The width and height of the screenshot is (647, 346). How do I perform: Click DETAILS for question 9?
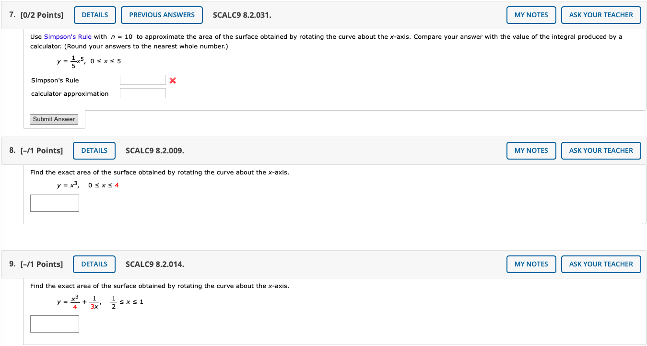click(94, 264)
